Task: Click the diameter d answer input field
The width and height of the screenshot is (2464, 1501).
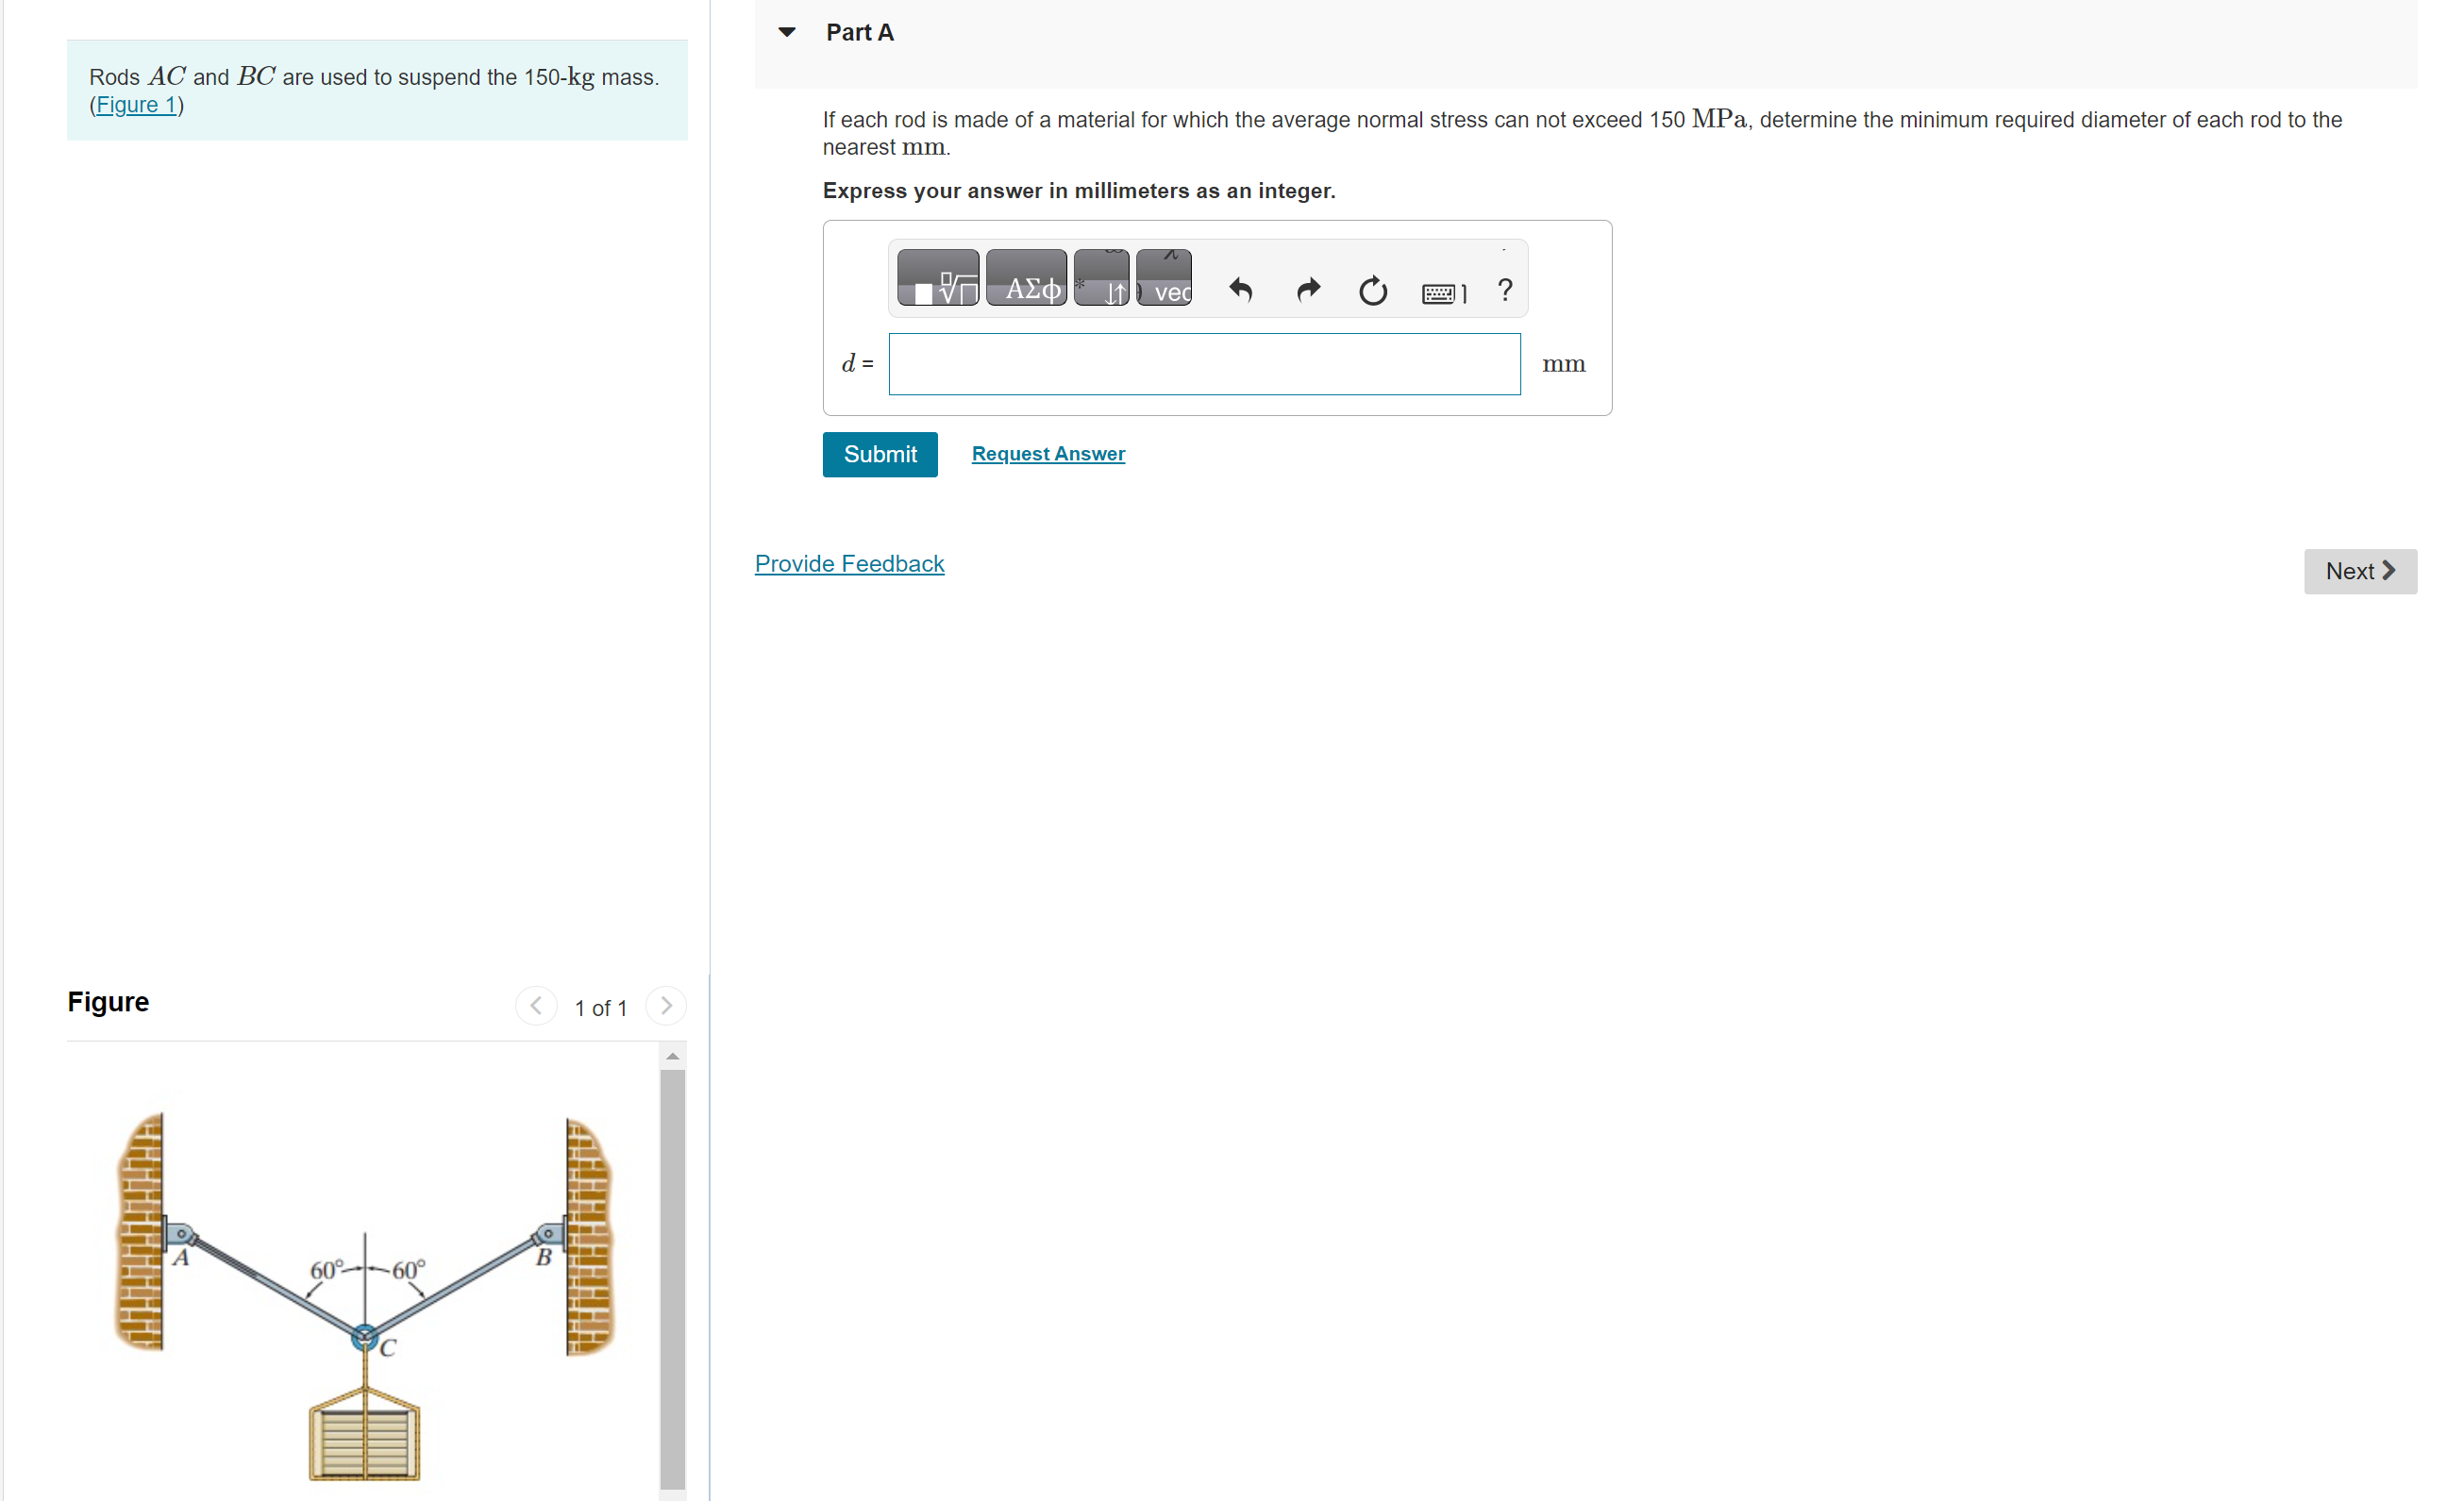Action: pos(1203,364)
